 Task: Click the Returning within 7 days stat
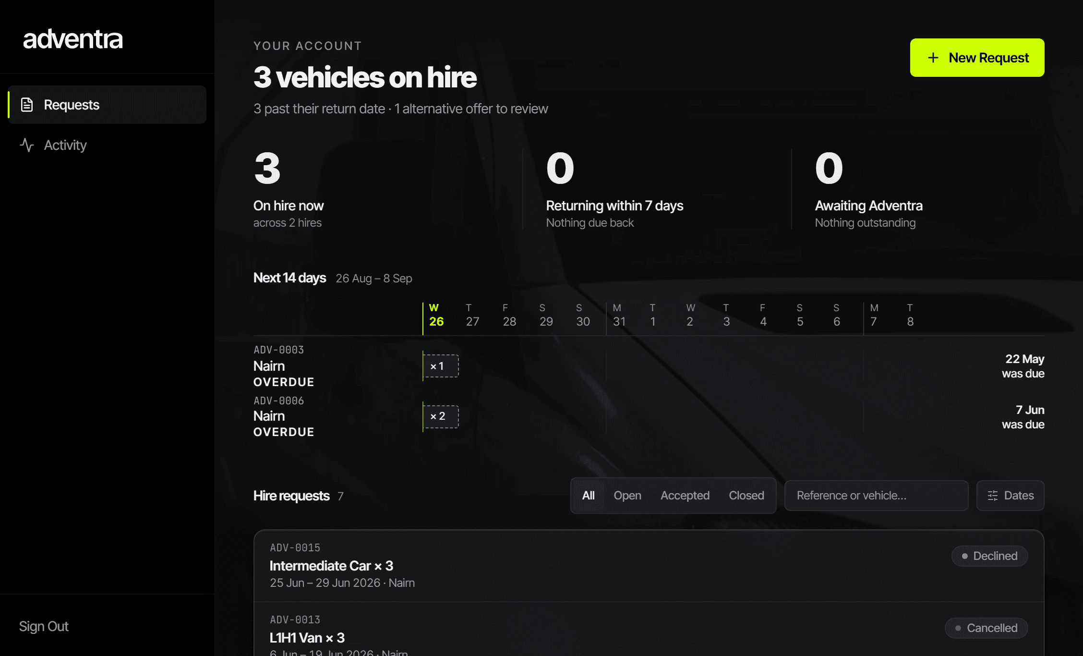614,189
